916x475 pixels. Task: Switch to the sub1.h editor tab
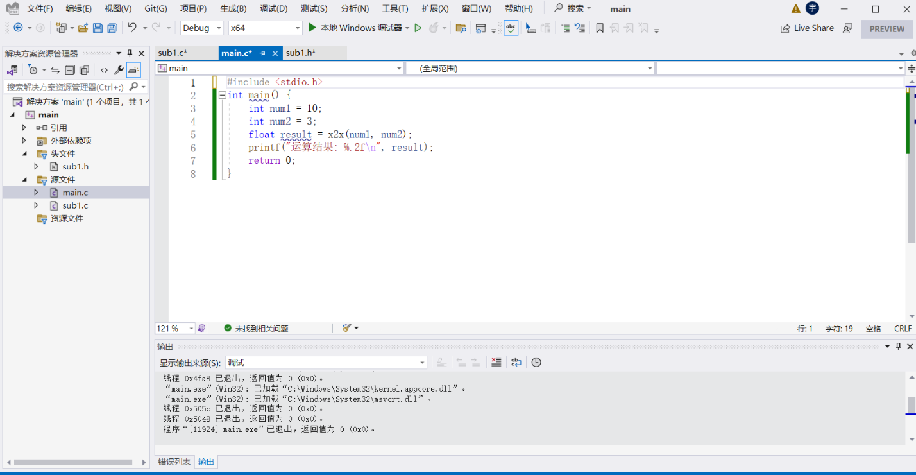(302, 53)
